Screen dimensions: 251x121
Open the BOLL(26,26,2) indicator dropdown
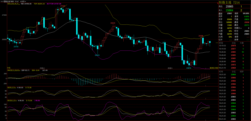click(19, 4)
